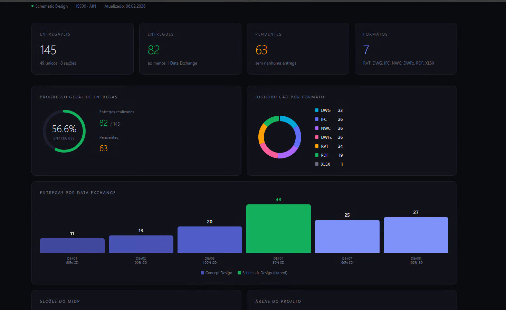Select the Schematic Design header tab
This screenshot has width=506, height=310.
click(x=51, y=6)
